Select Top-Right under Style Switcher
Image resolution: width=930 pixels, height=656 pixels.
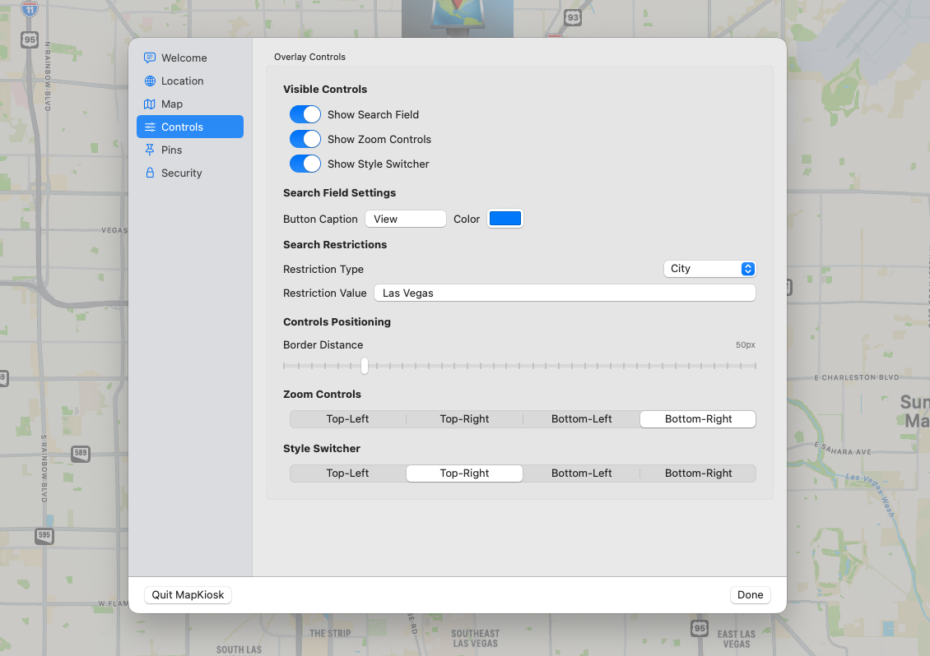point(464,473)
